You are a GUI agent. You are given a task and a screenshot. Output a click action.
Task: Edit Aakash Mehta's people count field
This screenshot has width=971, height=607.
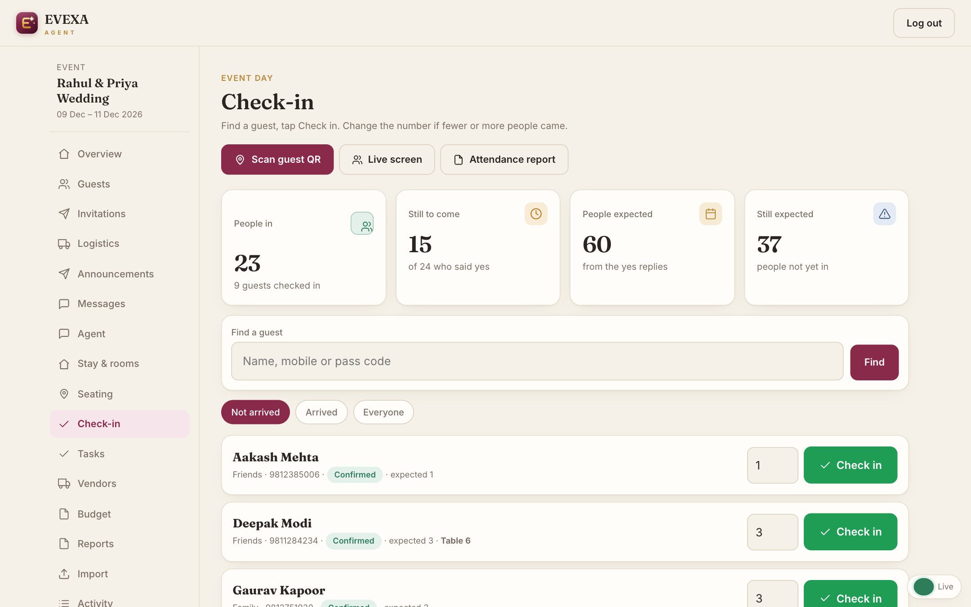pos(773,465)
